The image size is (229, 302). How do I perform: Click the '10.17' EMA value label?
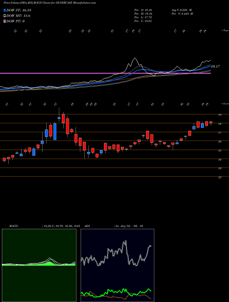tap(215, 66)
